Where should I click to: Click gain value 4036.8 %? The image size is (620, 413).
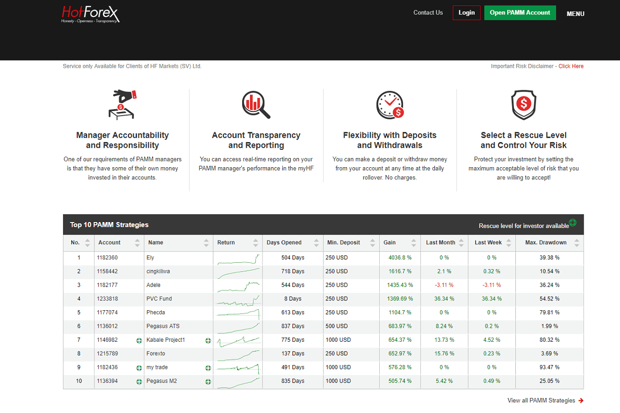click(400, 258)
